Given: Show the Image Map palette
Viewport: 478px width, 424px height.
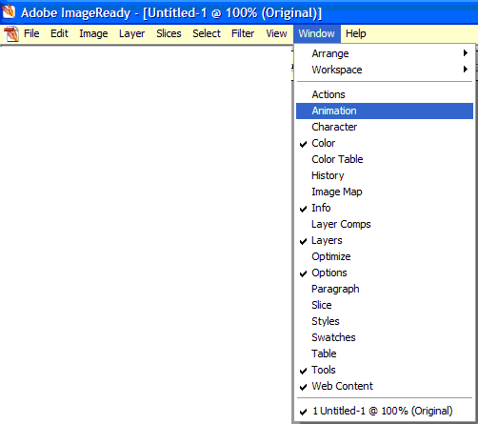Looking at the screenshot, I should coord(385,192).
